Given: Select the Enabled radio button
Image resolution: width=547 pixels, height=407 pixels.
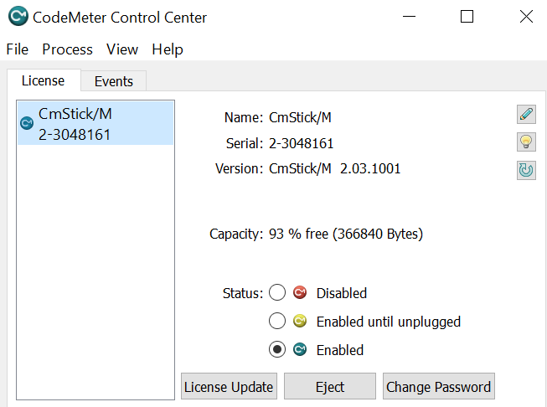Looking at the screenshot, I should [277, 349].
